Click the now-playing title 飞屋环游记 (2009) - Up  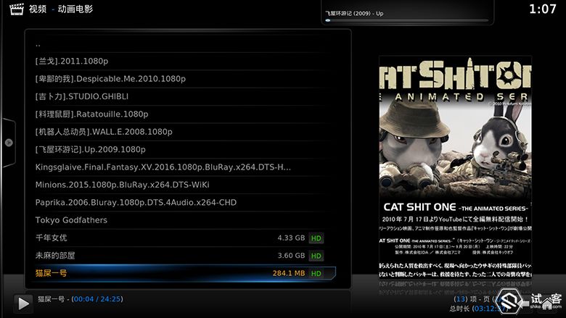pyautogui.click(x=355, y=13)
